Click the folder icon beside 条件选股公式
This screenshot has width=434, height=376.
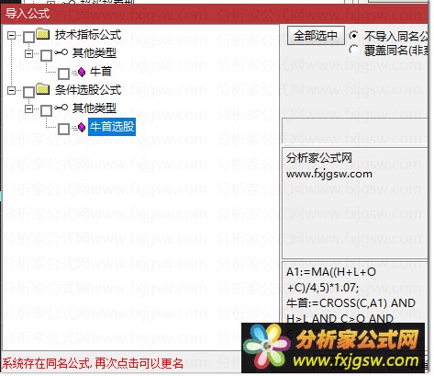click(x=43, y=89)
